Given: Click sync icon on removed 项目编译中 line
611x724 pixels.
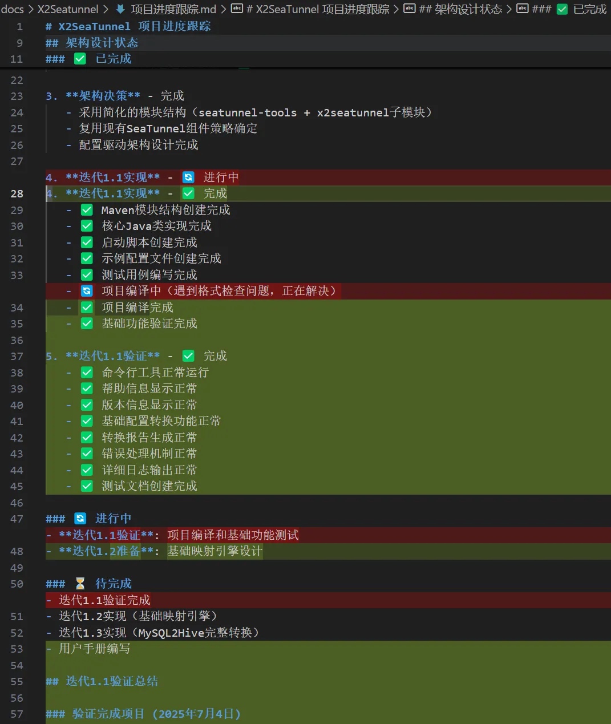Looking at the screenshot, I should click(87, 291).
